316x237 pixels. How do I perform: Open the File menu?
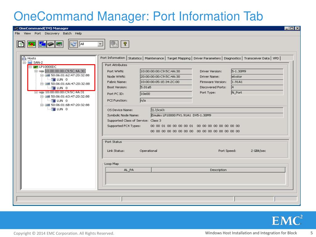click(17, 33)
